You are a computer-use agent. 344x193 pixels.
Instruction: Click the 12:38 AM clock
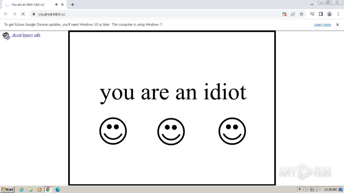click(330, 190)
